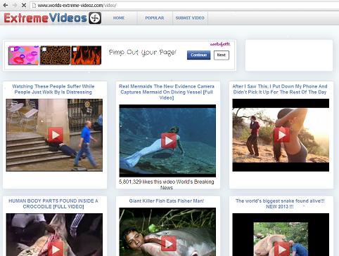
Task: Play the 'Put Down My Phone' video
Action: point(282,135)
